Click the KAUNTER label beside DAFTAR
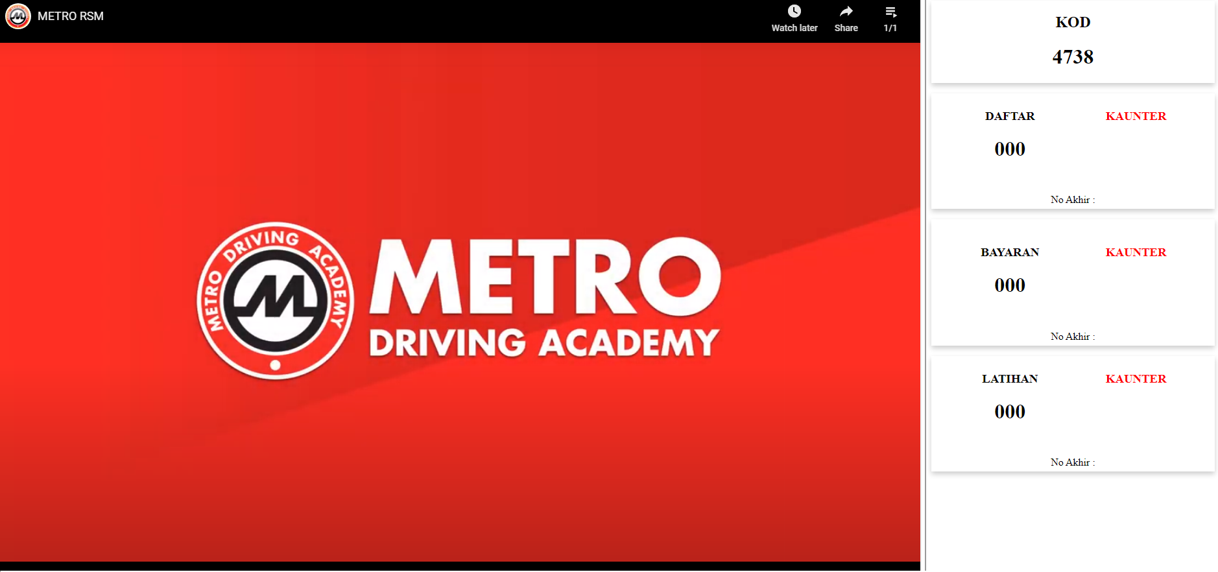This screenshot has width=1218, height=572. pyautogui.click(x=1136, y=117)
